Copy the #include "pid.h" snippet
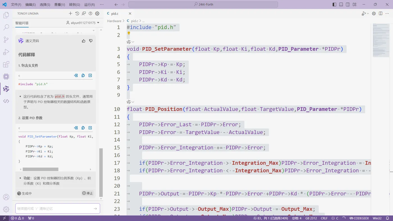 click(x=83, y=75)
